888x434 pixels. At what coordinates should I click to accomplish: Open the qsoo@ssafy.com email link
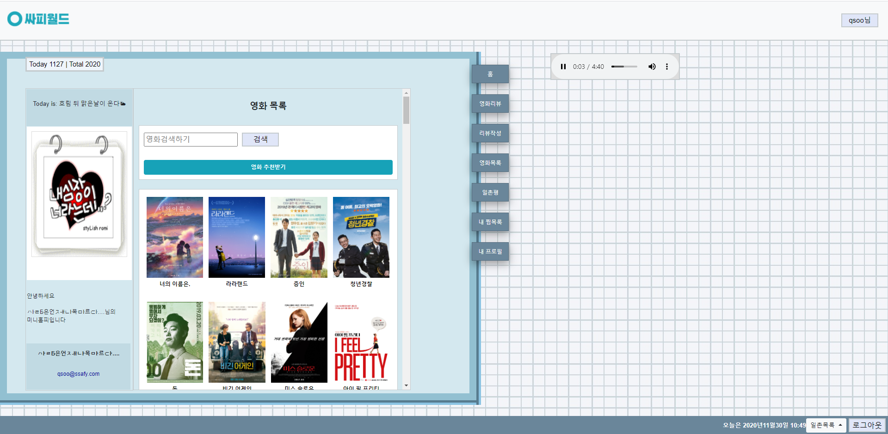79,374
